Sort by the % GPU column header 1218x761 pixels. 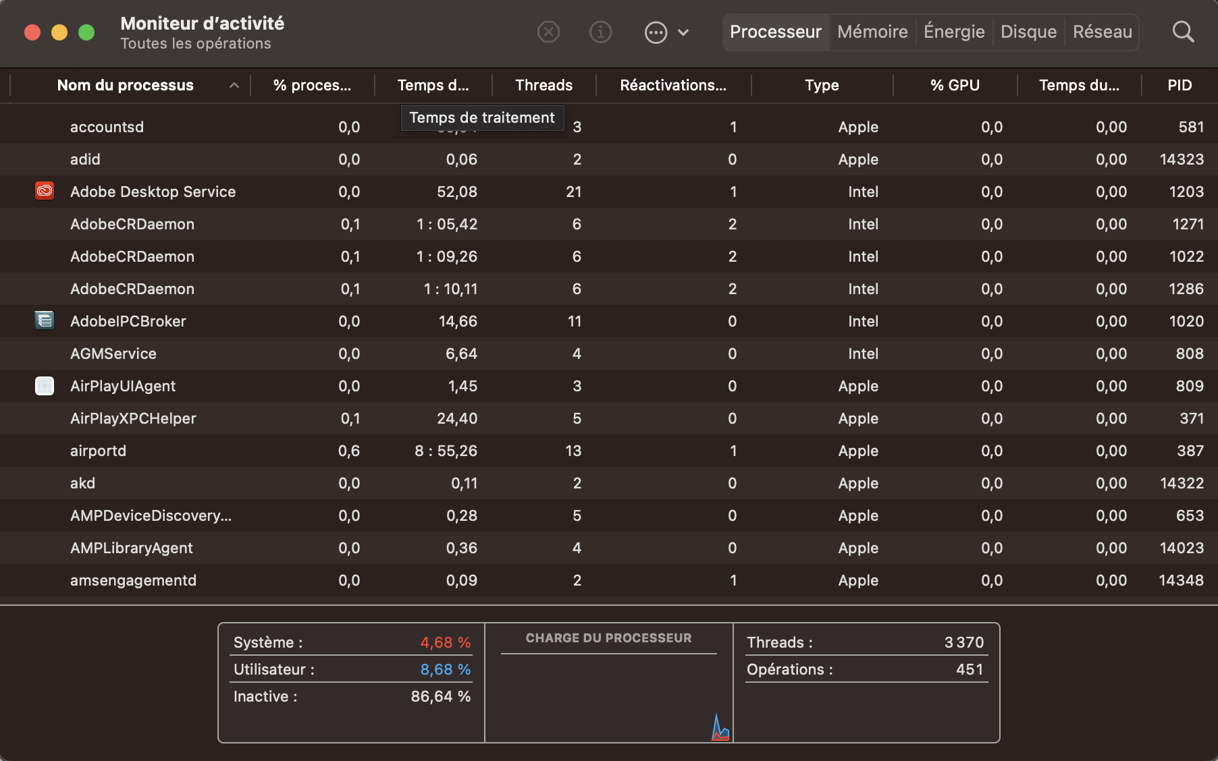[955, 85]
